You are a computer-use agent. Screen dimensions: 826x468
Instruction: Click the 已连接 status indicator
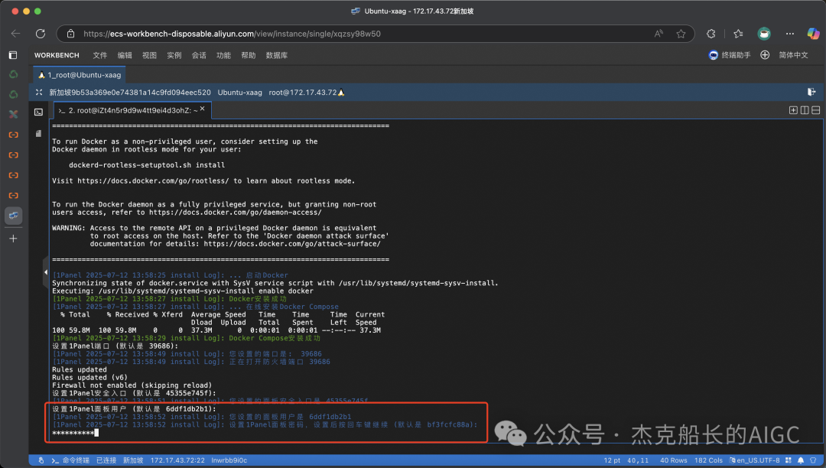[106, 460]
